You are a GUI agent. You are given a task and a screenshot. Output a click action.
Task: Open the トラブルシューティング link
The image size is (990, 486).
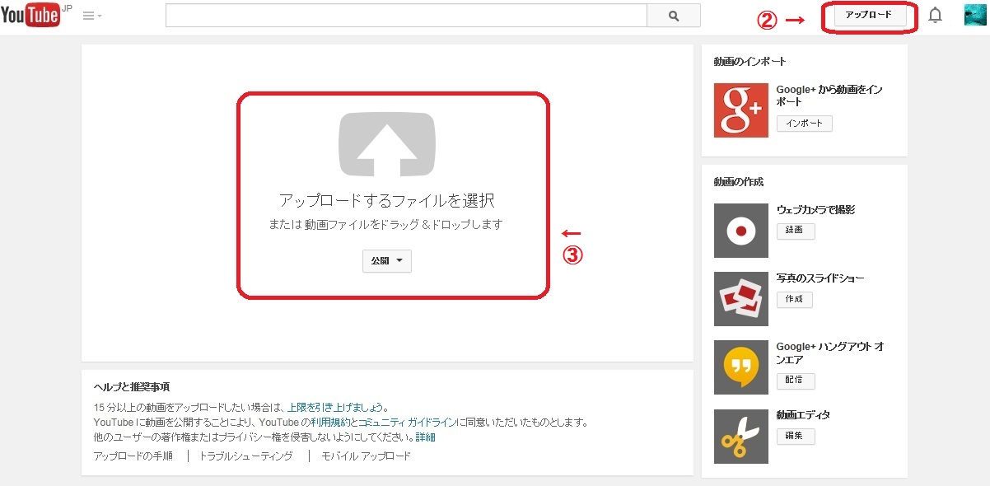pos(245,456)
